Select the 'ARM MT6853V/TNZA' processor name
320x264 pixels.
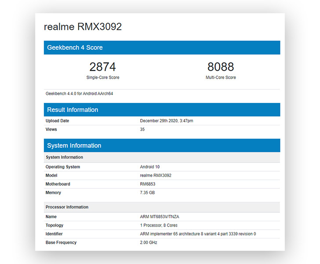[160, 216]
